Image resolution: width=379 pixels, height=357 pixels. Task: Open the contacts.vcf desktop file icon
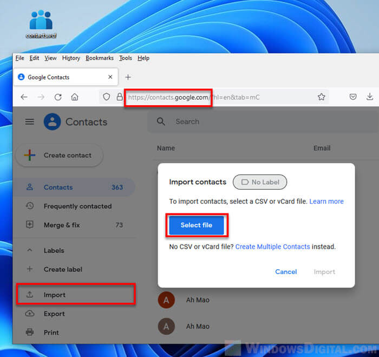coord(41,24)
